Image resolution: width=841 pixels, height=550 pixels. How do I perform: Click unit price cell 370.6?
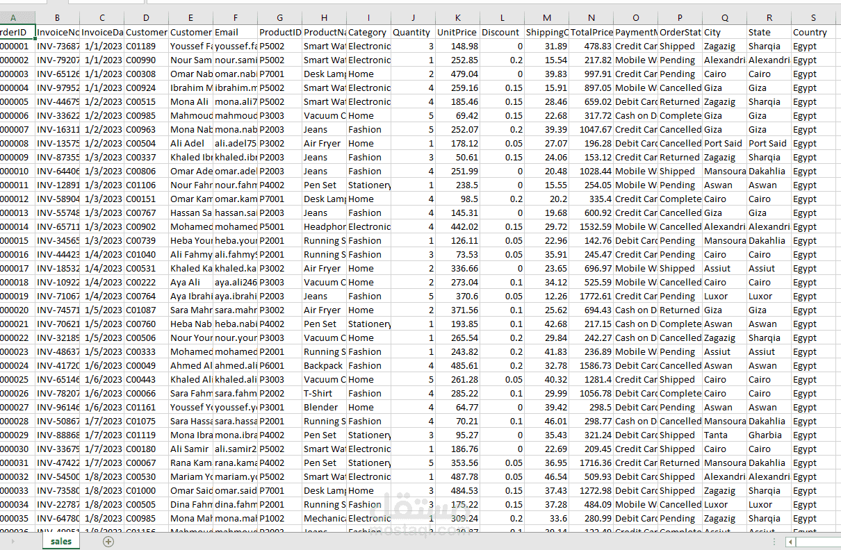pos(457,296)
